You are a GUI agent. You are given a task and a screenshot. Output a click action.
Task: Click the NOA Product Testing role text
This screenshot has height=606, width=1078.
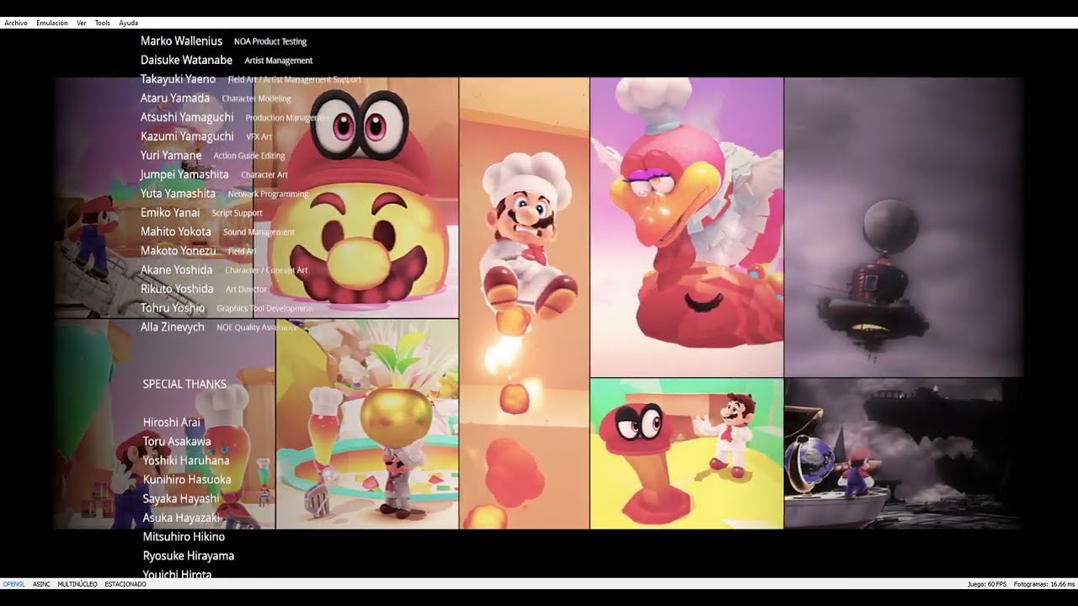pyautogui.click(x=270, y=41)
